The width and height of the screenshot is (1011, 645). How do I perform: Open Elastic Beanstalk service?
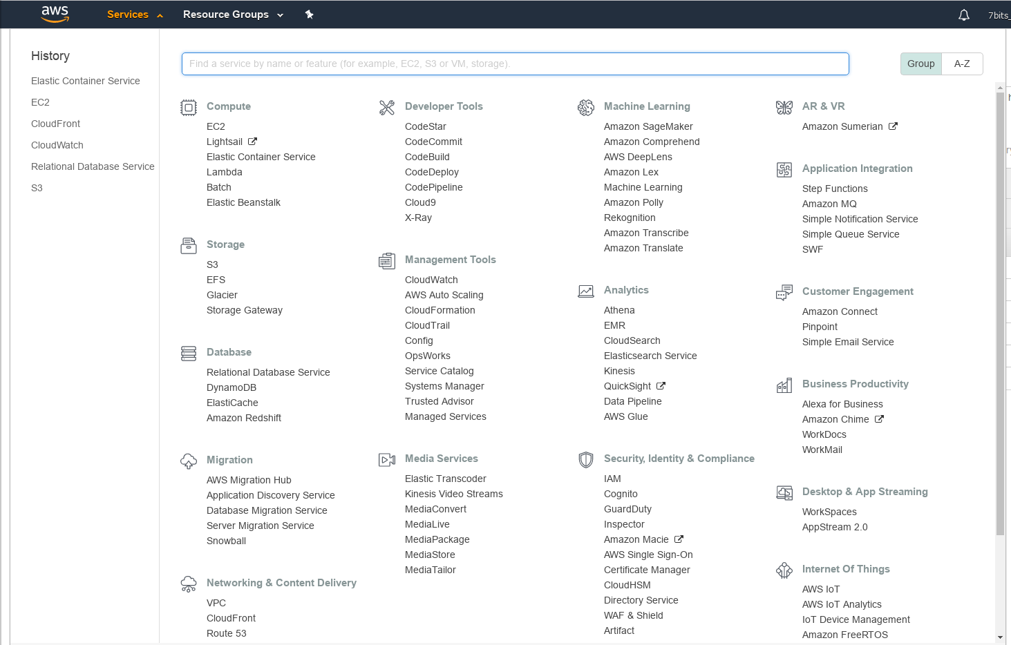[243, 202]
